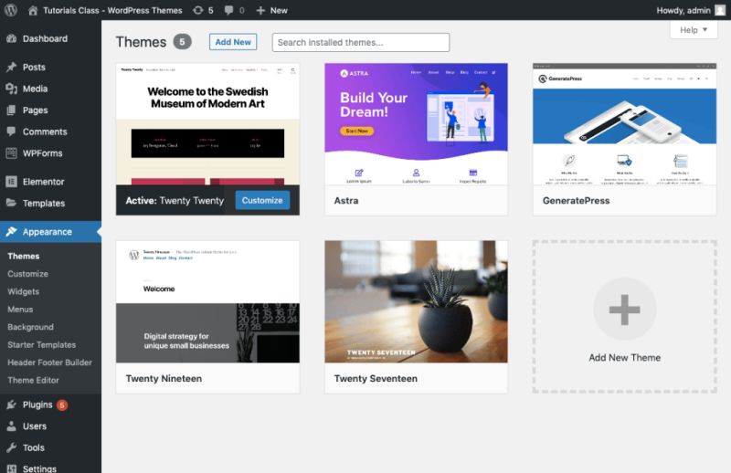Viewport: 731px width, 473px height.
Task: Click the Media icon in sidebar
Action: [12, 89]
